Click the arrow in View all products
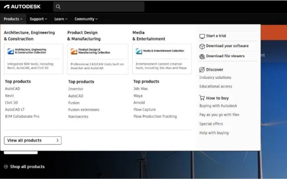 pos(57,140)
